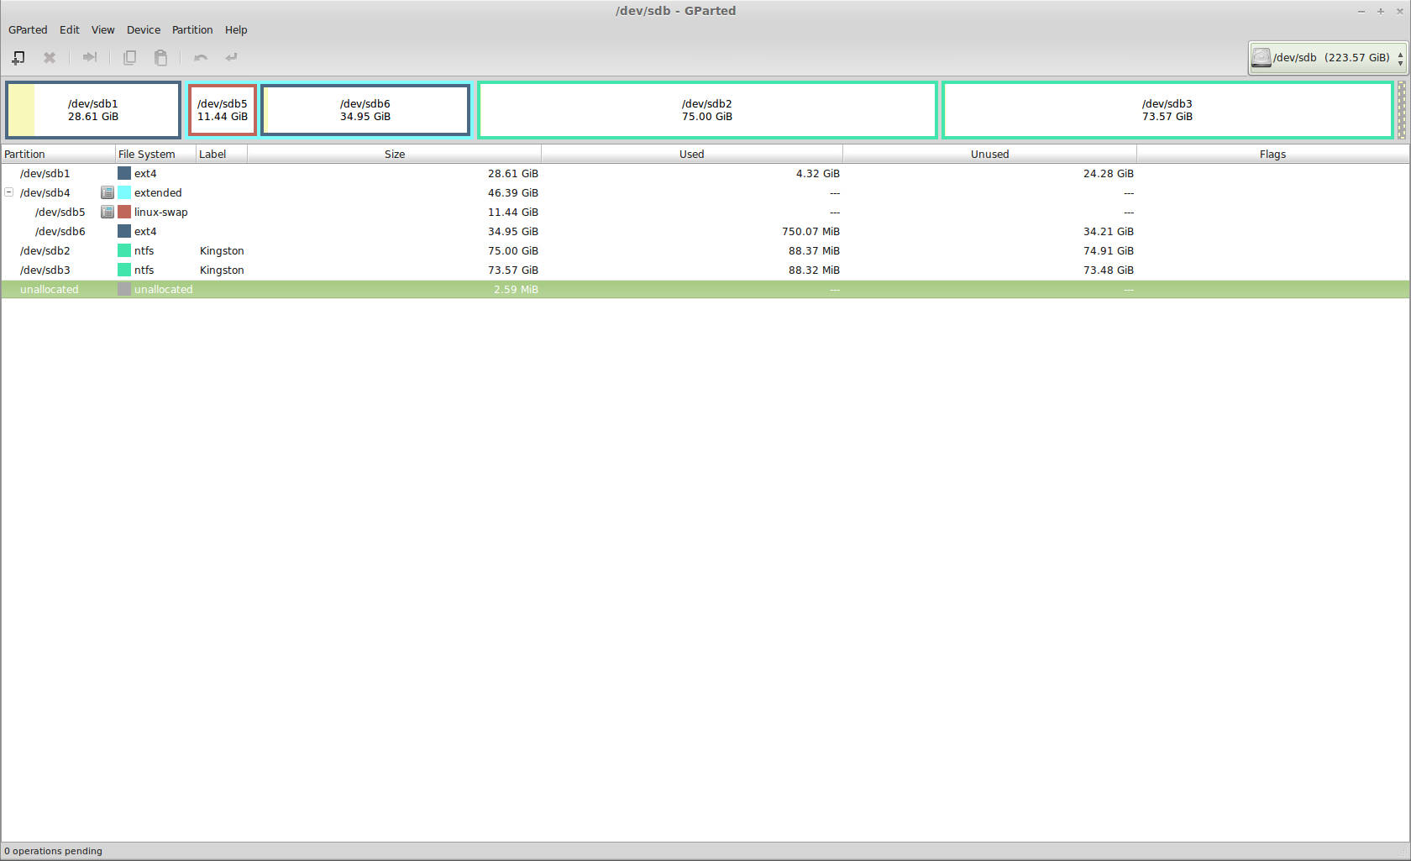Click the '0 operations pending' status text
This screenshot has width=1411, height=861.
[53, 851]
